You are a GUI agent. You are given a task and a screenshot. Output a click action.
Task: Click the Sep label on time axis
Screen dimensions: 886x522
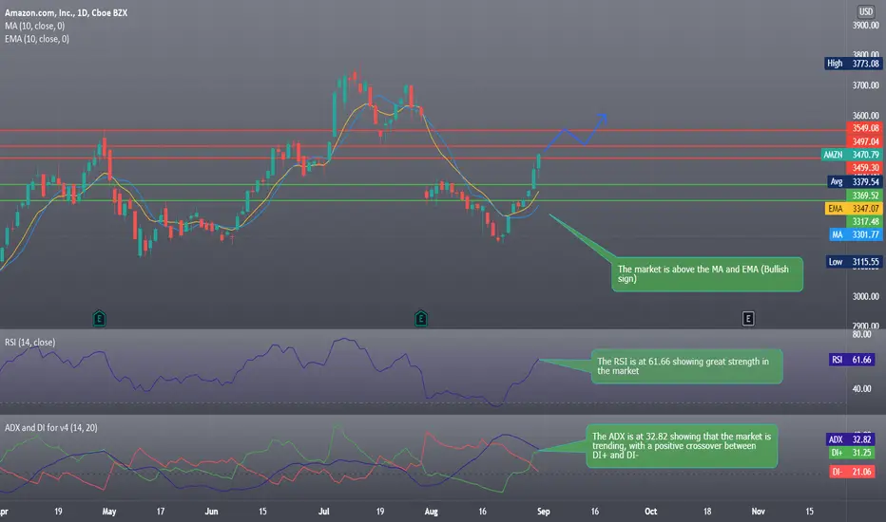543,512
